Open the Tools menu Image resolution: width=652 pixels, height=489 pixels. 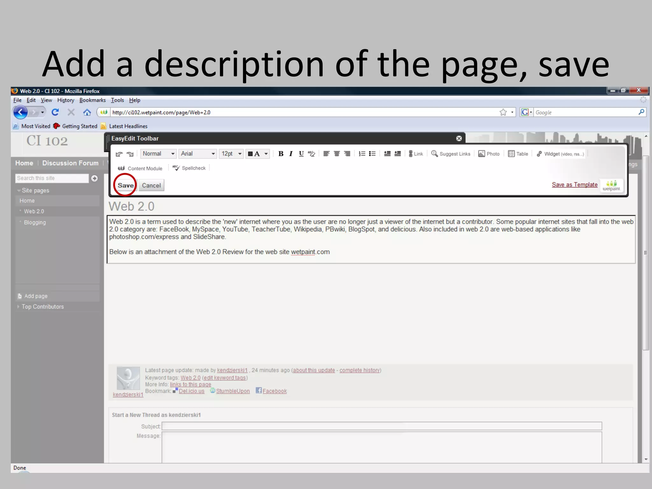(x=117, y=100)
